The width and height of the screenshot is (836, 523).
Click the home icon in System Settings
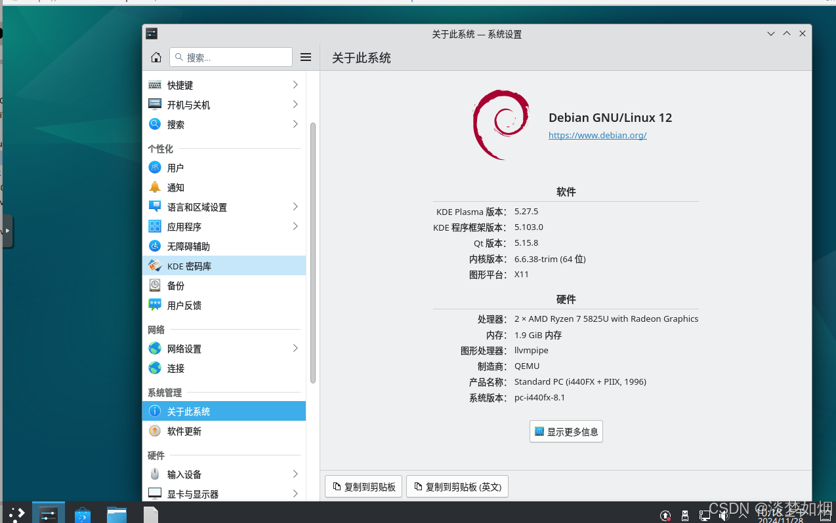(156, 57)
